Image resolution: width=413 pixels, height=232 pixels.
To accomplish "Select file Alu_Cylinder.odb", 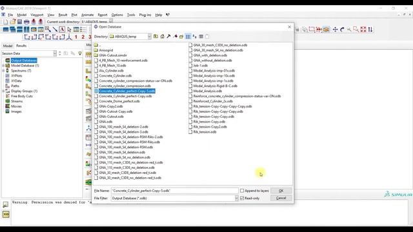I will [111, 71].
